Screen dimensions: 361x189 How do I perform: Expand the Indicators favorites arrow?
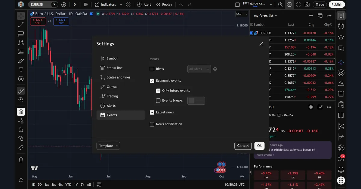(121, 4)
